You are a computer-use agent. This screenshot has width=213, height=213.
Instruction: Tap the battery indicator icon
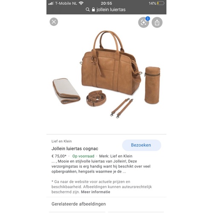[161, 3]
